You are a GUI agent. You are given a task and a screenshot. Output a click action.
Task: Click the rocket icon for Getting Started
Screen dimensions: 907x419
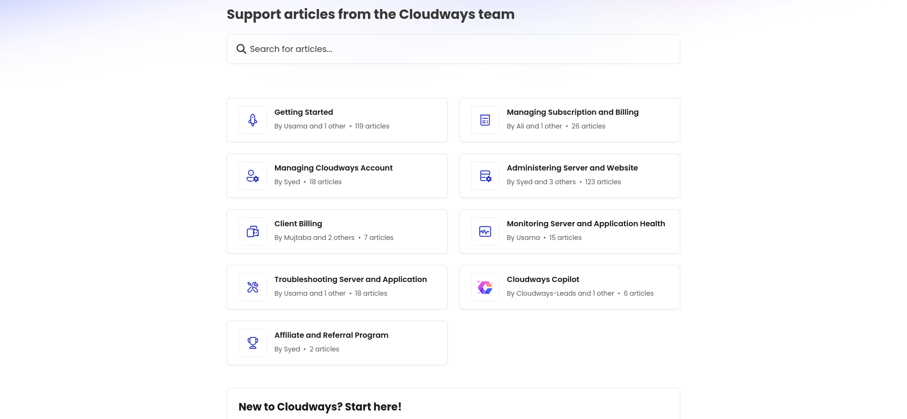click(253, 120)
